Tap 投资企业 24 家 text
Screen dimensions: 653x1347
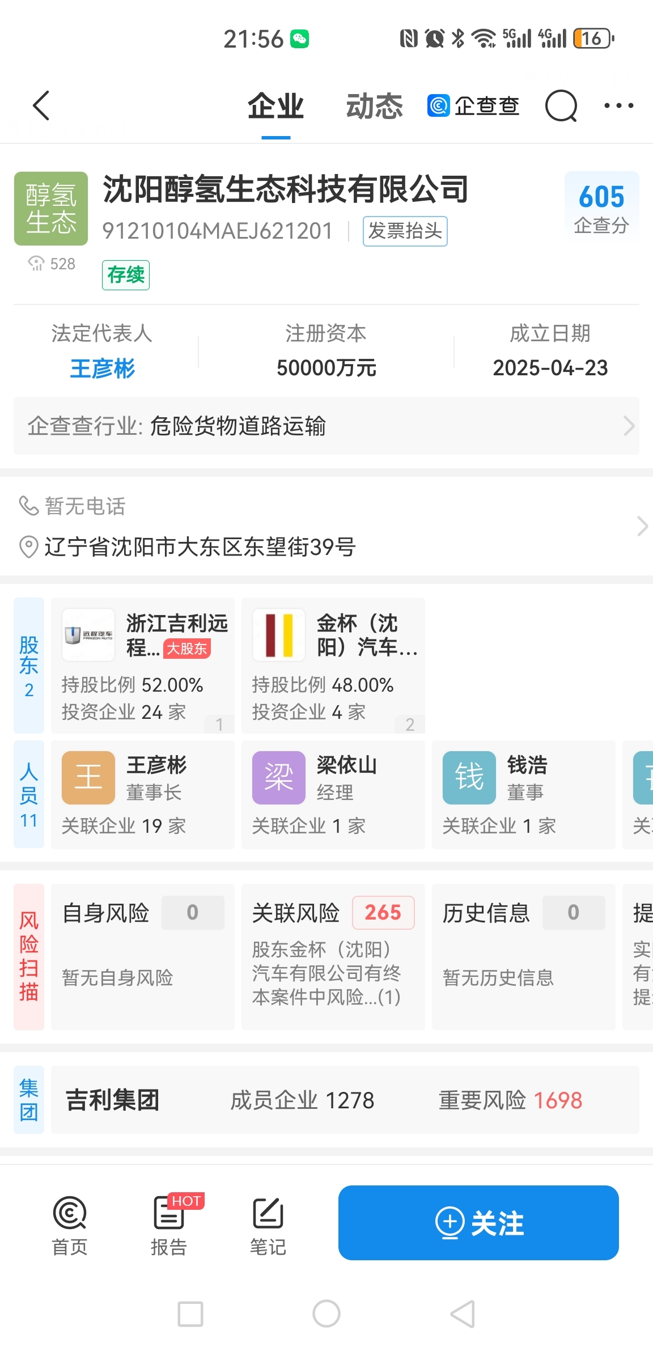click(124, 712)
